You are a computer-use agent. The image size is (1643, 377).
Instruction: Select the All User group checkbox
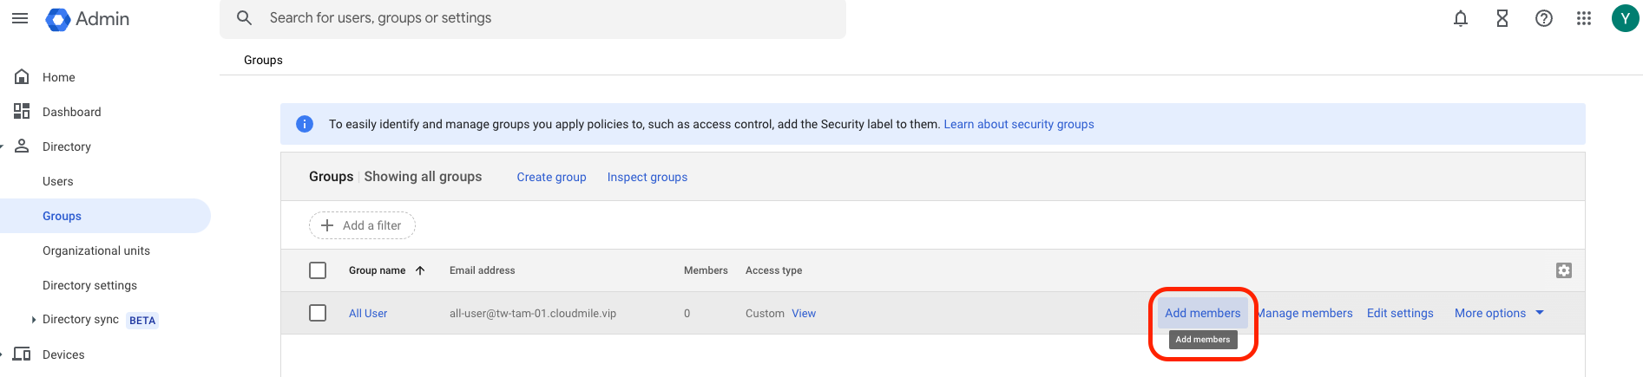pos(318,313)
